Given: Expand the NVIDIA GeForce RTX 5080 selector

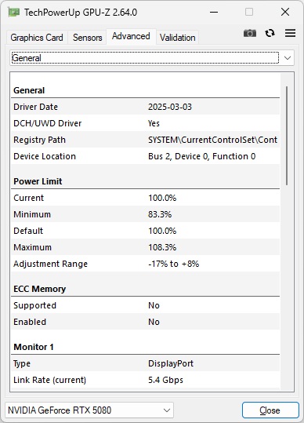Looking at the screenshot, I should pyautogui.click(x=89, y=410).
